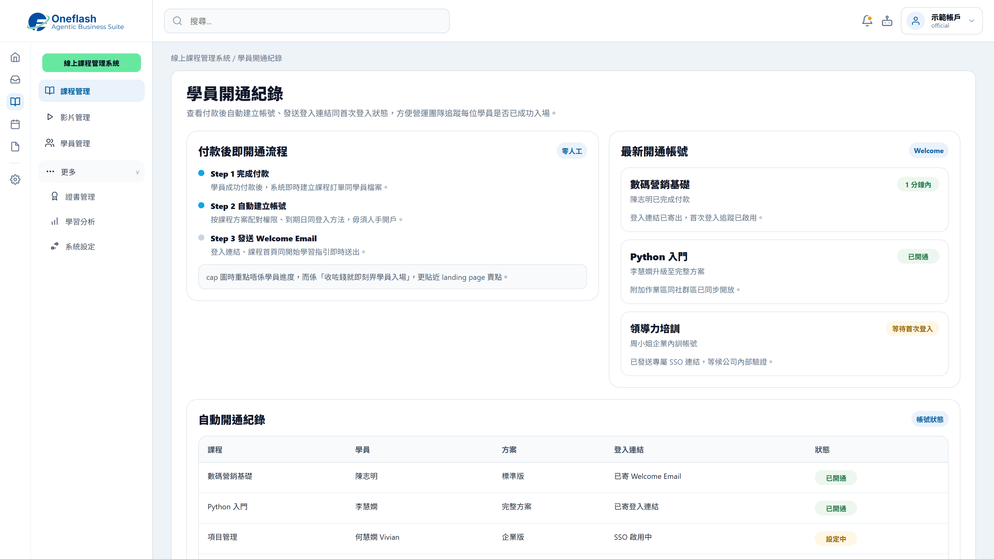Click the 已寄 Welcome Email cell

(x=647, y=476)
